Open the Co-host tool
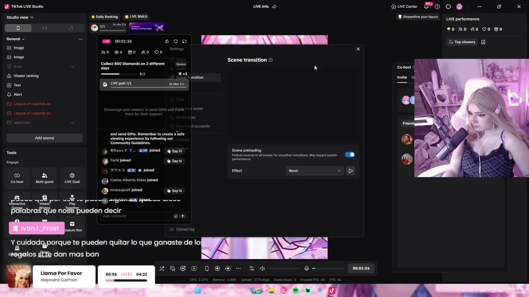The width and height of the screenshot is (529, 297). click(x=17, y=178)
